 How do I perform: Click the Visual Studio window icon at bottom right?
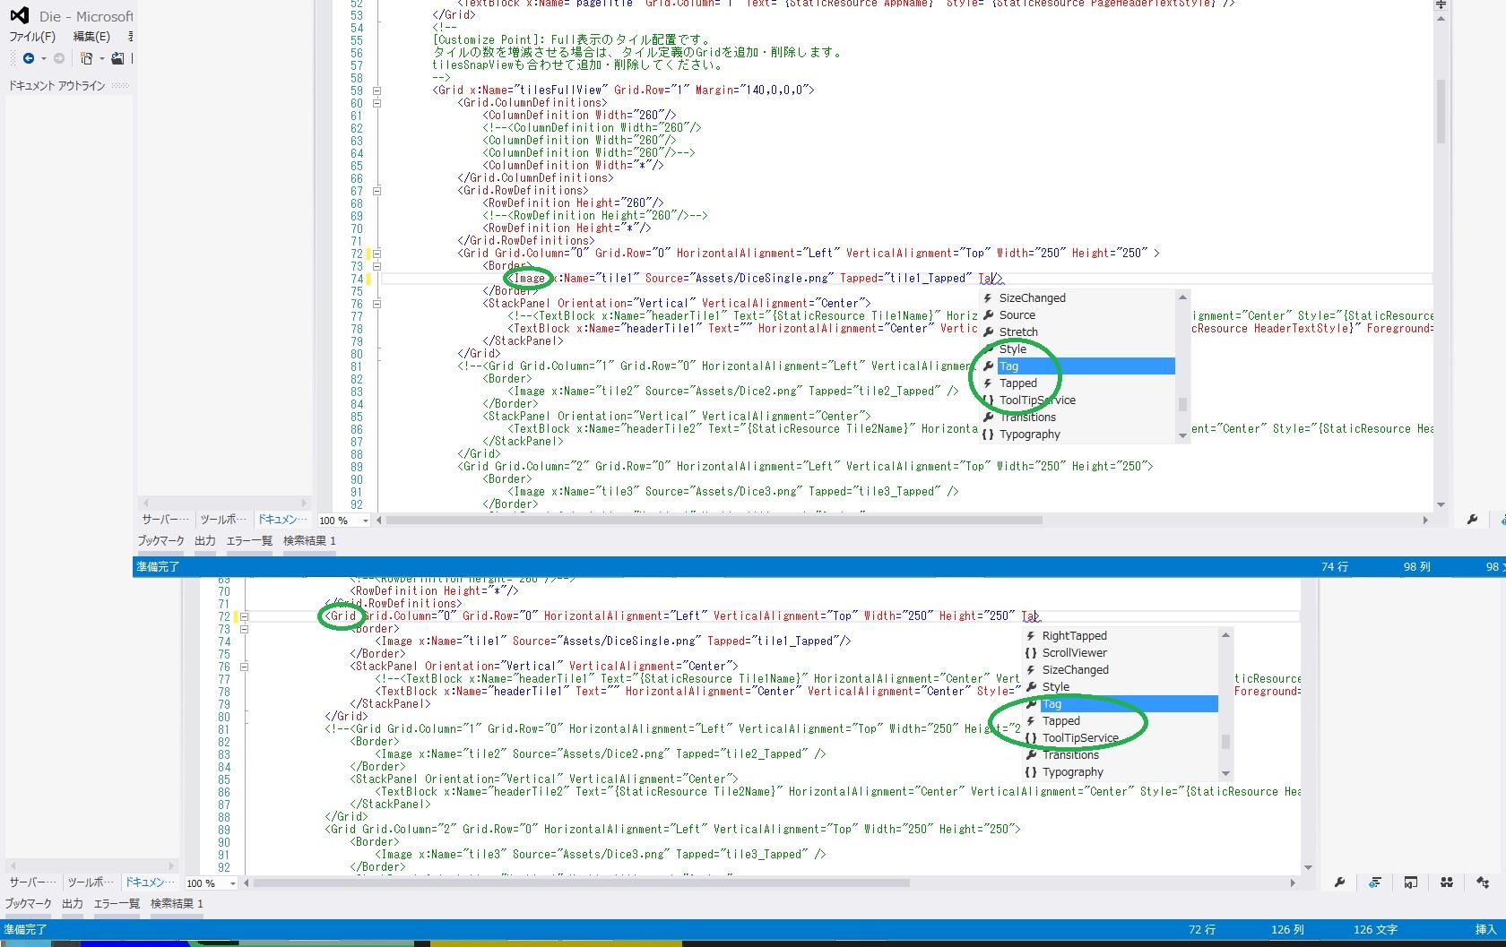(1411, 882)
